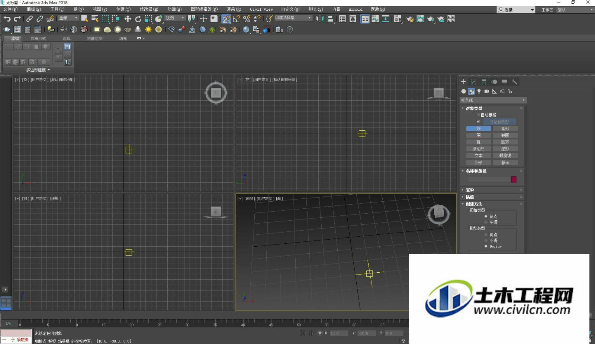Select the Bind to Space Warp tool

click(x=50, y=19)
